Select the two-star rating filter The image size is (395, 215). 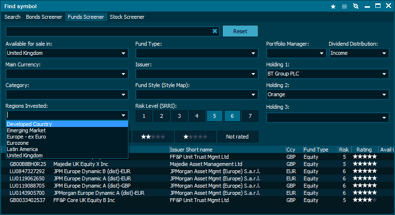click(x=153, y=137)
